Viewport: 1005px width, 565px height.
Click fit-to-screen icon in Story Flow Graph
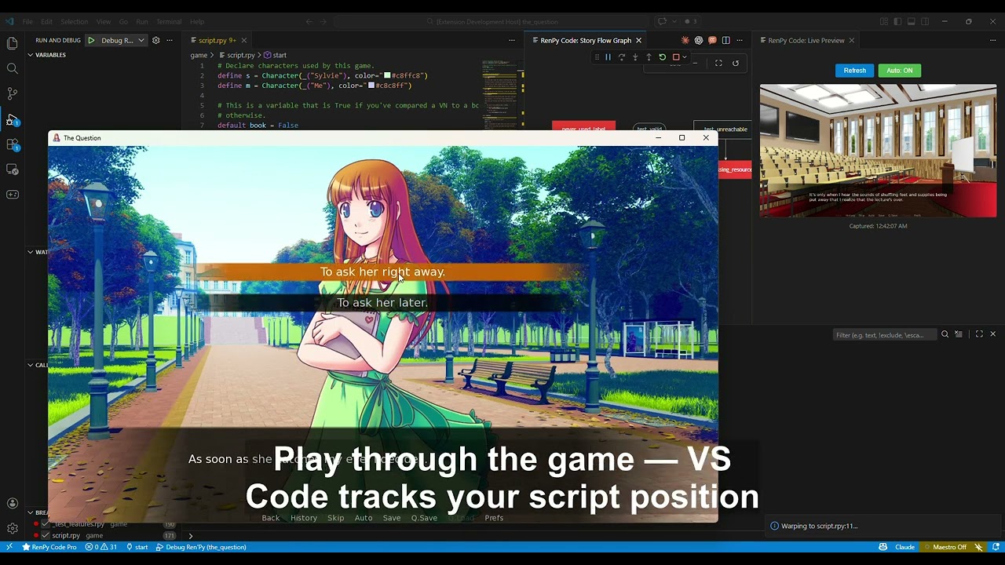click(718, 63)
